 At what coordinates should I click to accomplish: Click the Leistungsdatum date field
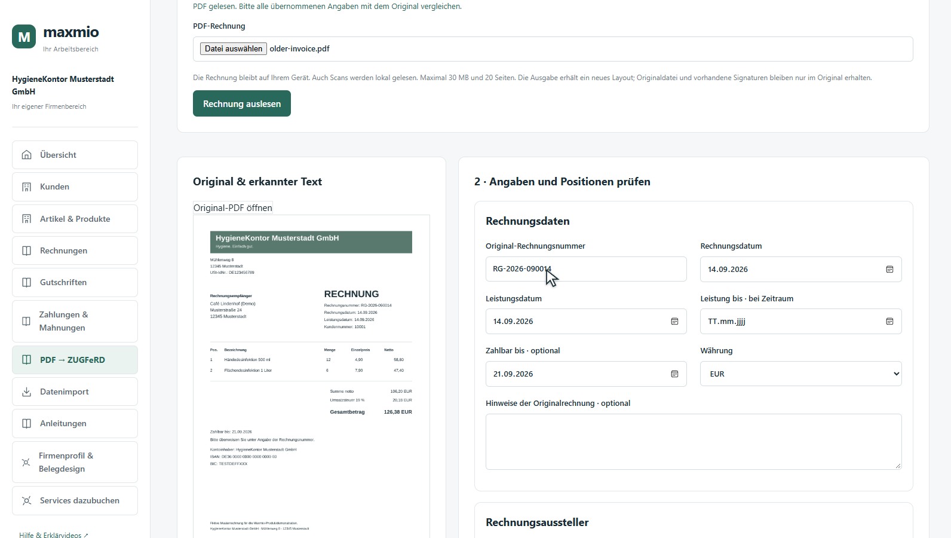[x=586, y=322]
